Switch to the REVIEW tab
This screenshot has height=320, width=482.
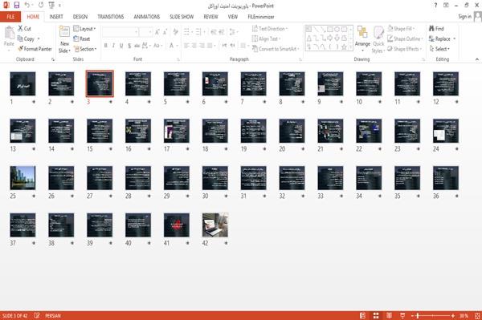click(210, 17)
